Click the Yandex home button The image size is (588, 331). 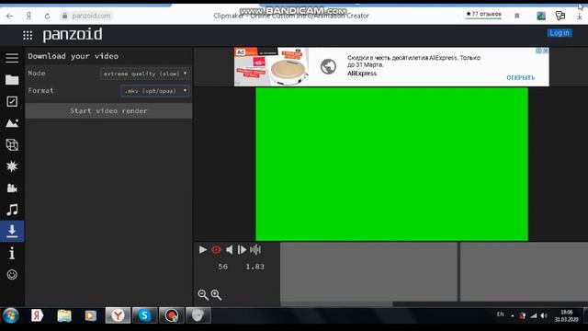[28, 16]
